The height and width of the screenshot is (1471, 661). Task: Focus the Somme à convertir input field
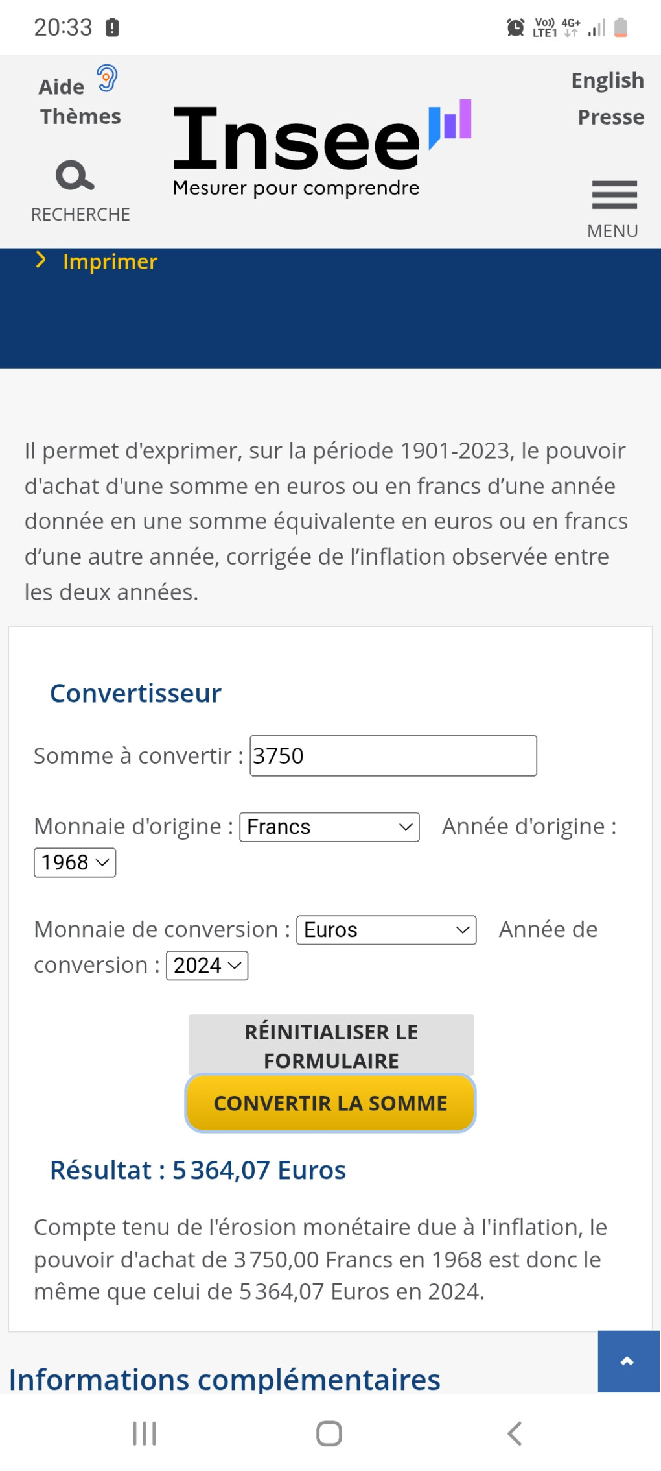point(393,756)
